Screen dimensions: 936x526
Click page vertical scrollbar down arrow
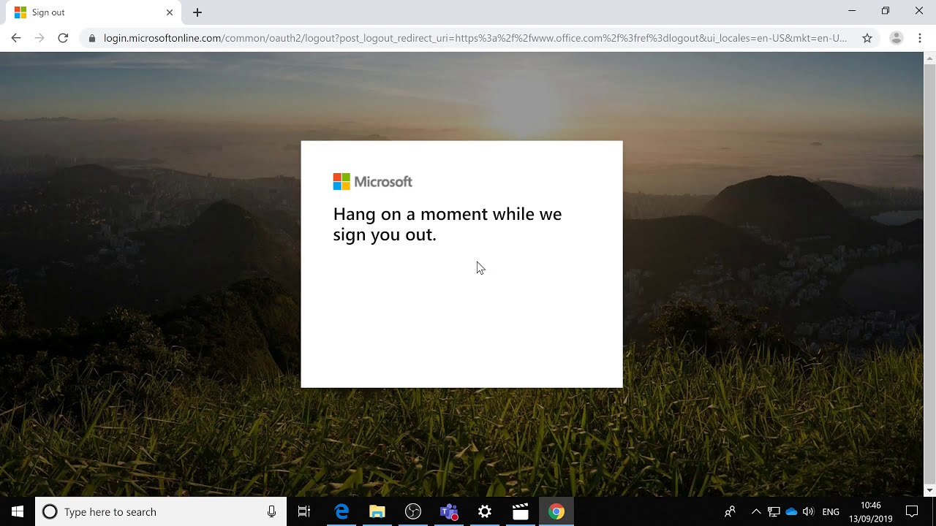pos(930,490)
